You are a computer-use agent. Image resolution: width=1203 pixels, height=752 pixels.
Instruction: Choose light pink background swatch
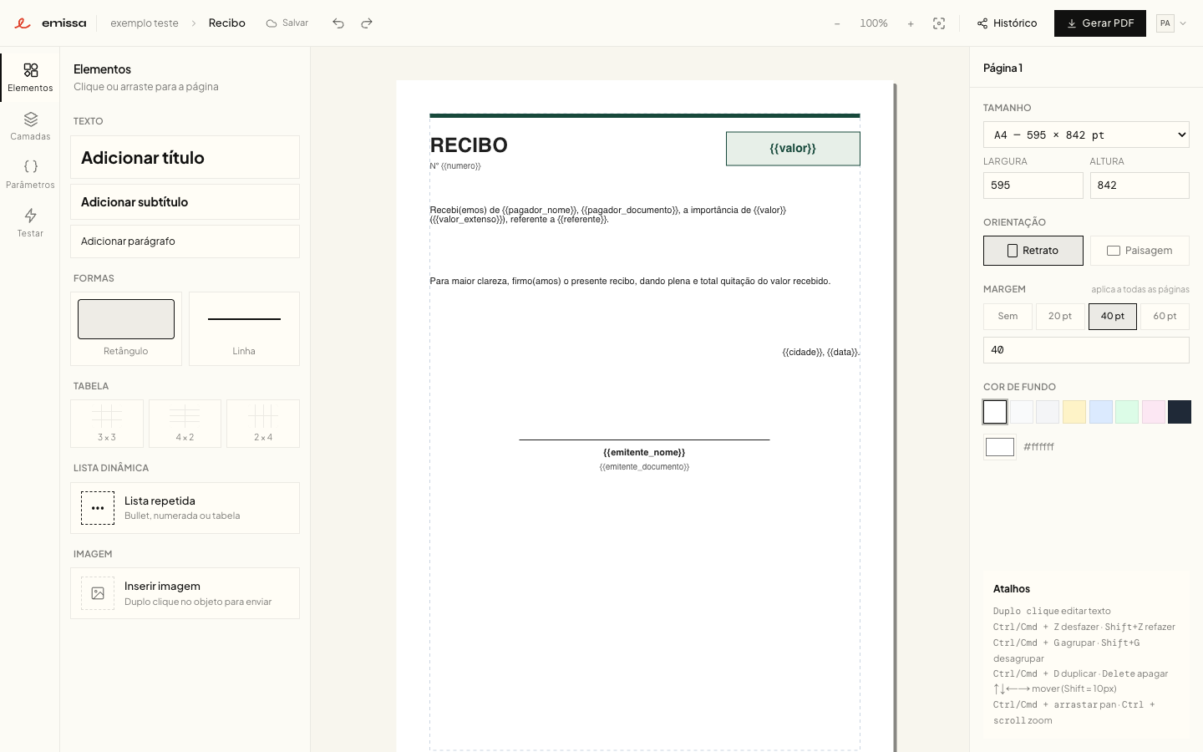[1154, 412]
